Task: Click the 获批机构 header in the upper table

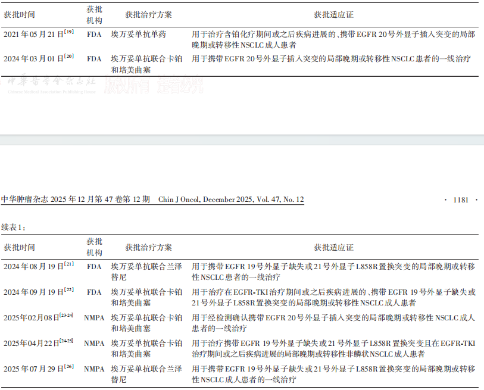Action: tap(94, 15)
